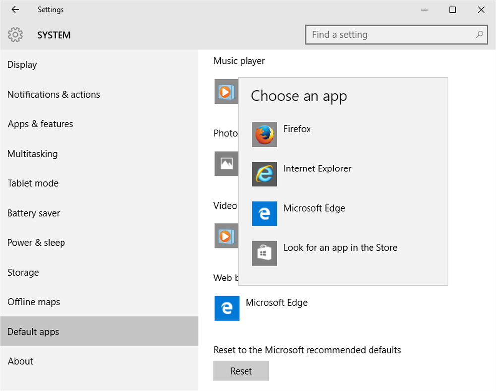This screenshot has width=496, height=391.
Task: Click Look for an app in the Store
Action: [340, 248]
